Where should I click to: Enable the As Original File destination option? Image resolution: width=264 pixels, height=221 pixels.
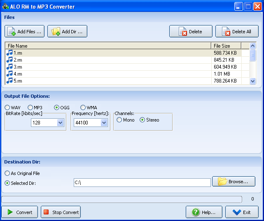pyautogui.click(x=7, y=173)
